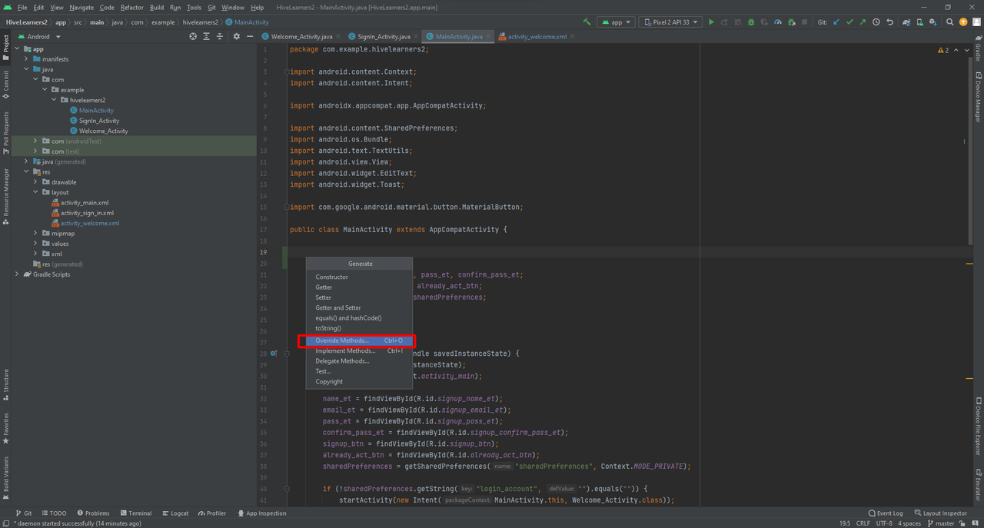Choose Getter and Setter in Generate popup

(x=360, y=307)
